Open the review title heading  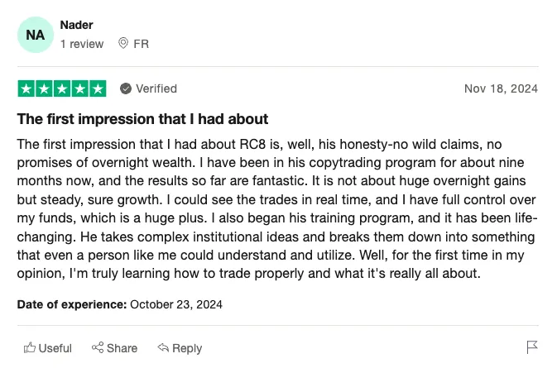142,119
